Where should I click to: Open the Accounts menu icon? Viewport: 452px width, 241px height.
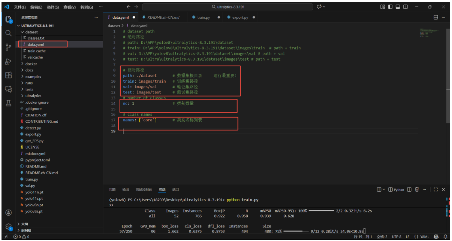[8, 212]
